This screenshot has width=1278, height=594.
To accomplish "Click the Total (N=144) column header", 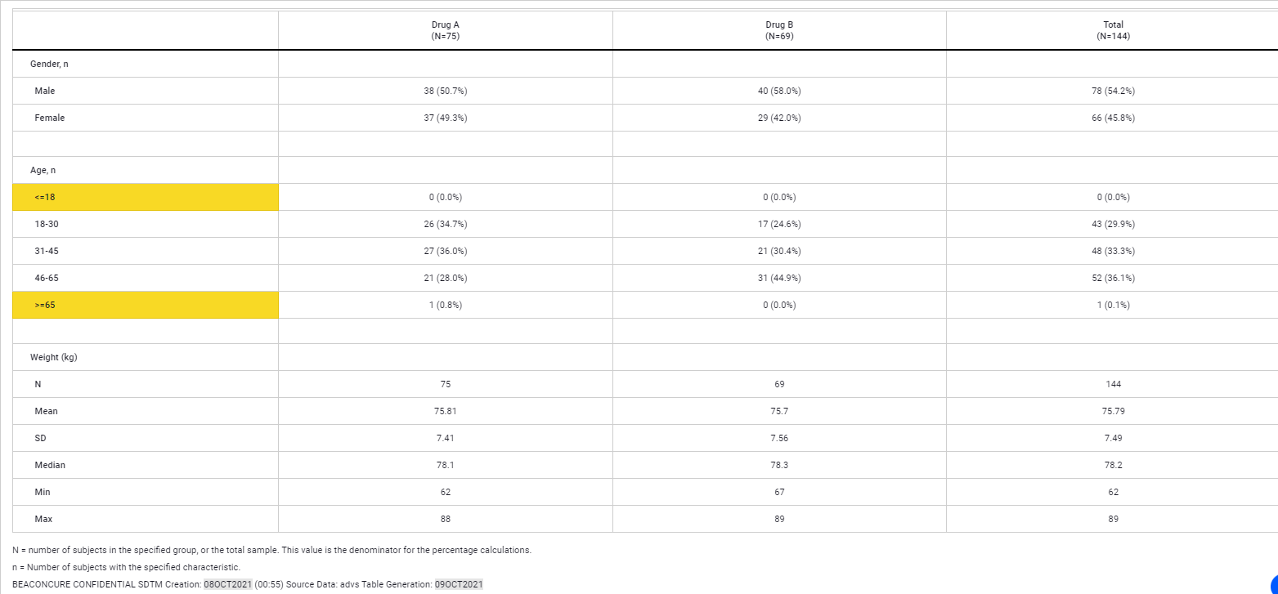I will click(x=1112, y=31).
